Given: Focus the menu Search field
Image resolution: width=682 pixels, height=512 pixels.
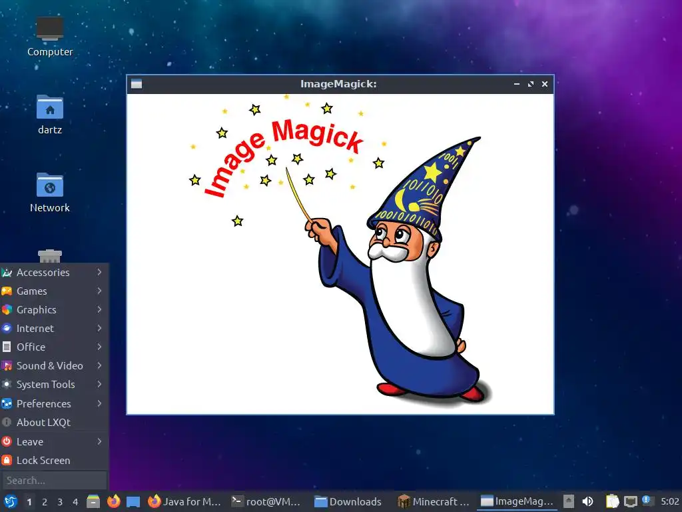Looking at the screenshot, I should (55, 481).
